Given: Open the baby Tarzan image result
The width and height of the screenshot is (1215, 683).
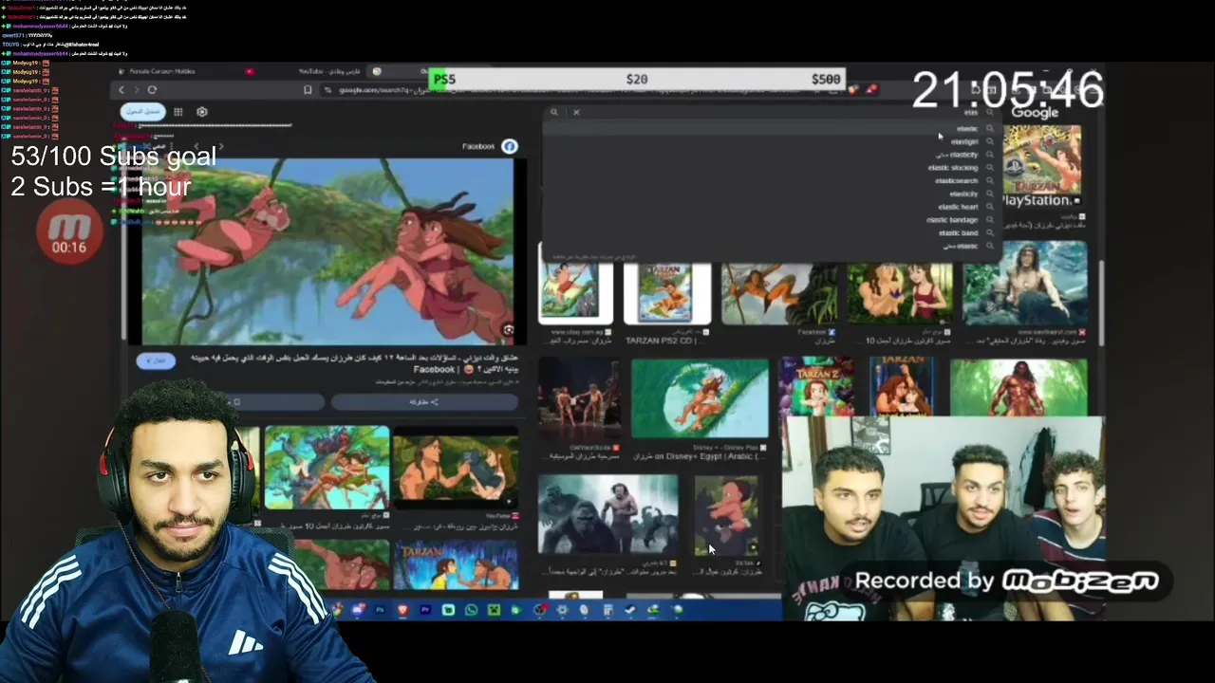Looking at the screenshot, I should pyautogui.click(x=727, y=514).
